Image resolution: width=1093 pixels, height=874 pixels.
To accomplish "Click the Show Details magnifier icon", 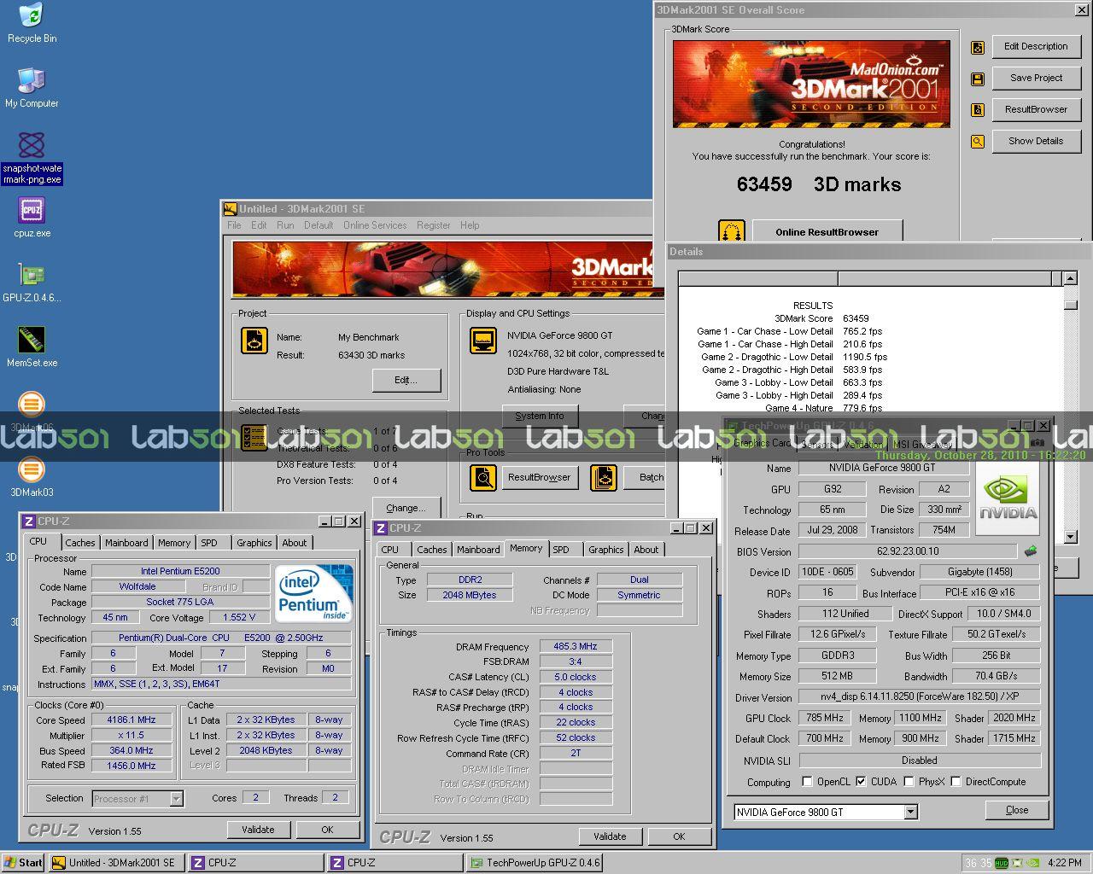I will [x=978, y=142].
